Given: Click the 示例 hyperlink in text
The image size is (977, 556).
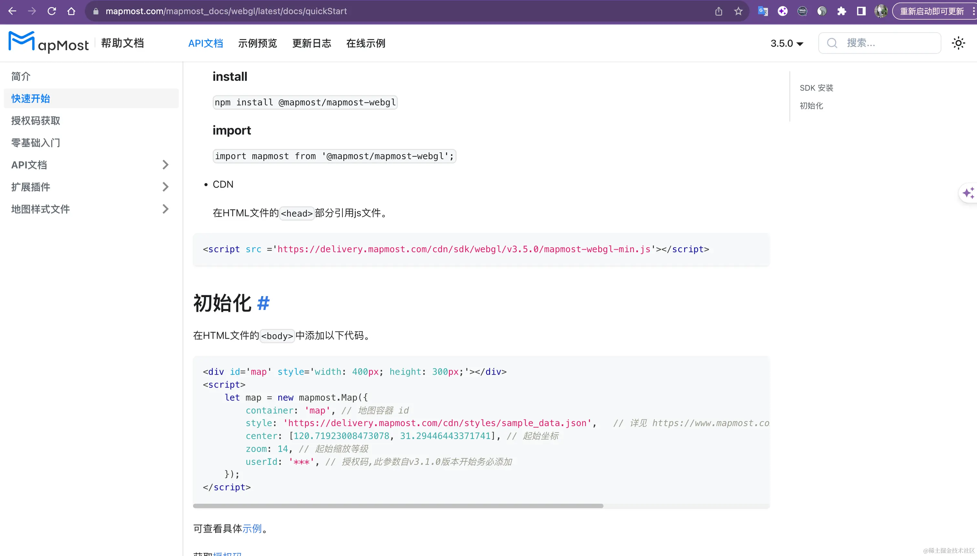Looking at the screenshot, I should (x=252, y=529).
